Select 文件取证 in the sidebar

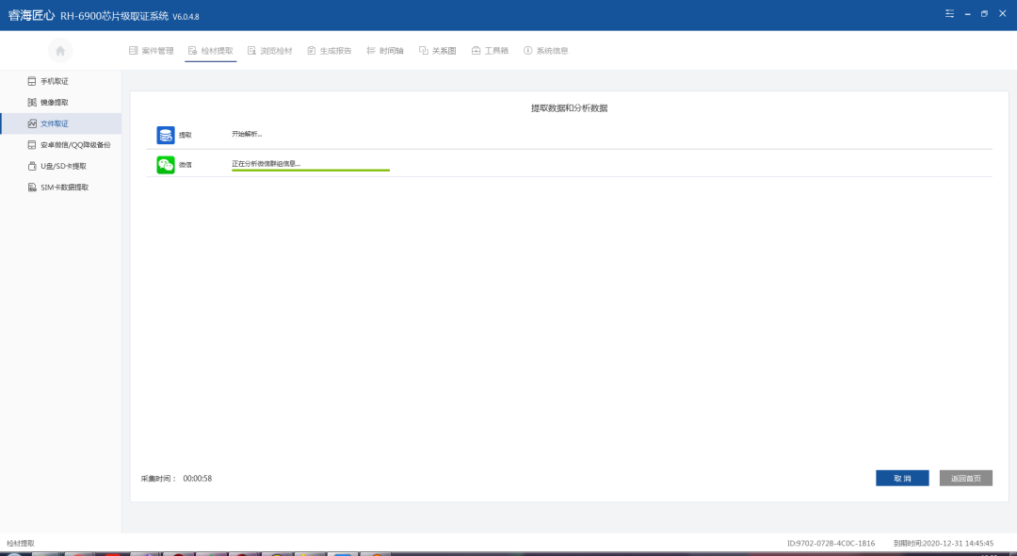coord(60,123)
